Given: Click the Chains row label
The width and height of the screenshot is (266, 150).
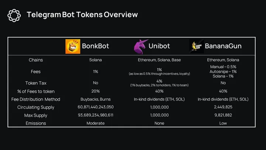Looking at the screenshot, I should (x=36, y=60).
